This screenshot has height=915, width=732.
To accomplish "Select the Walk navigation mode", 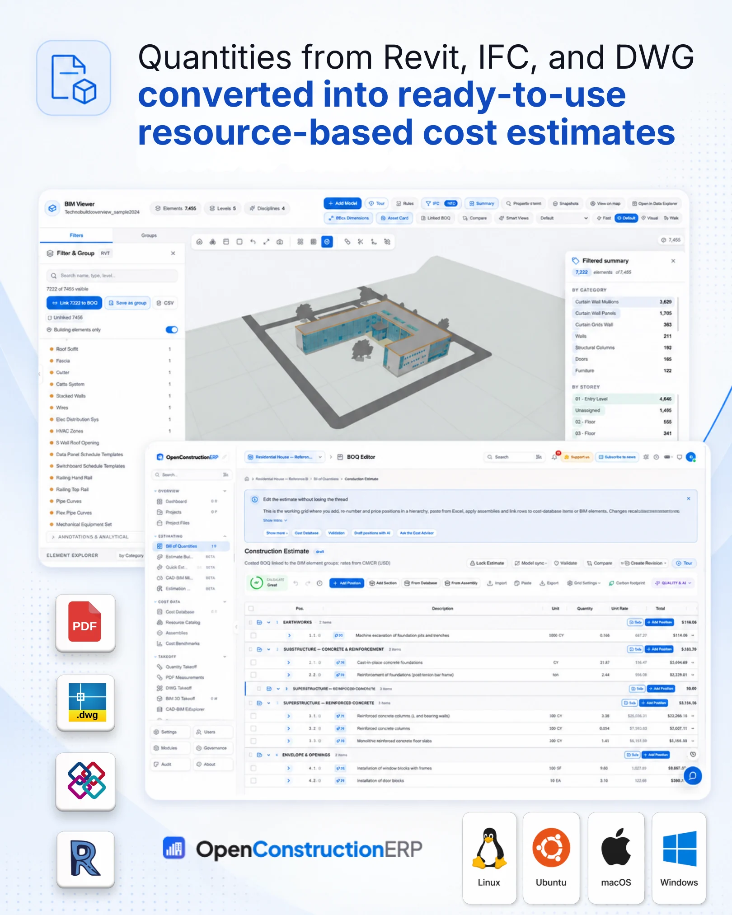I will point(671,218).
